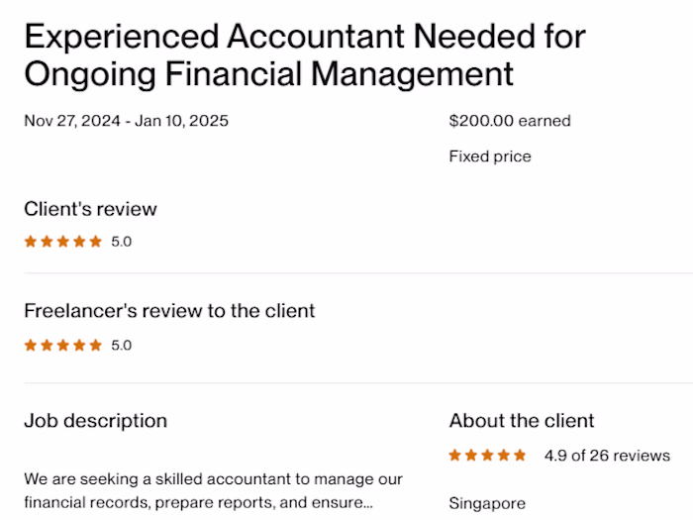Viewport: 693px width, 520px height.
Task: Open the 4.9 of 26 reviews text
Action: [607, 456]
